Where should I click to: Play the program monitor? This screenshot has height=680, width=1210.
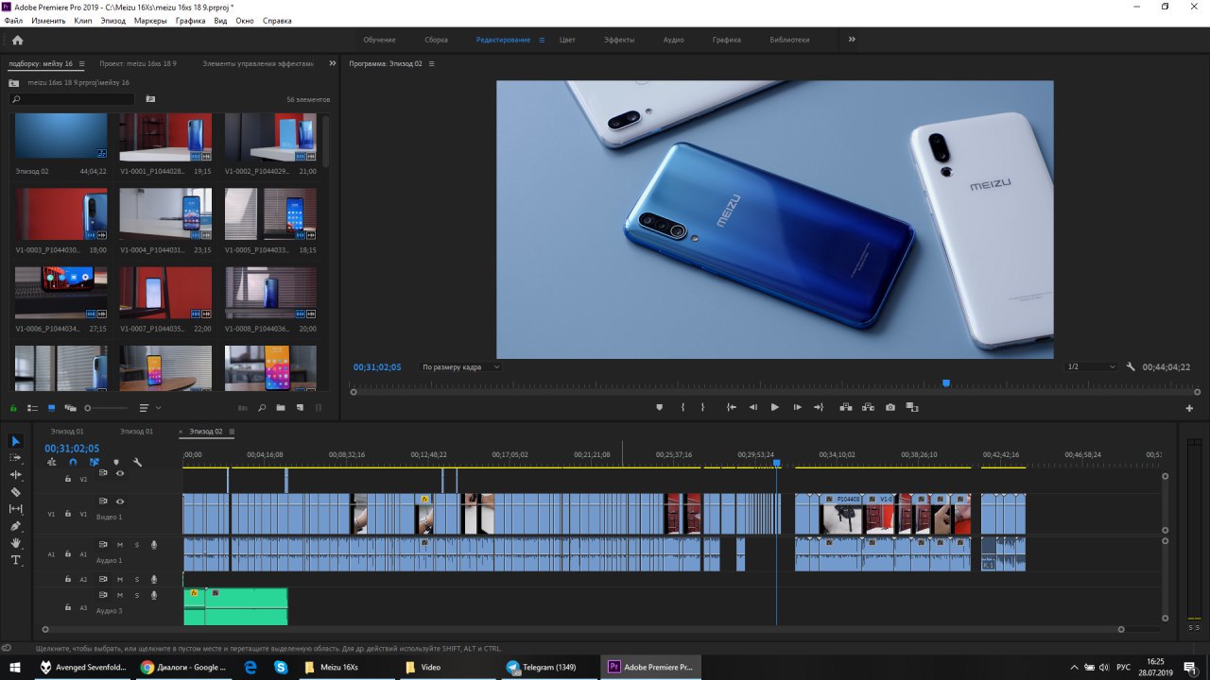pos(775,407)
